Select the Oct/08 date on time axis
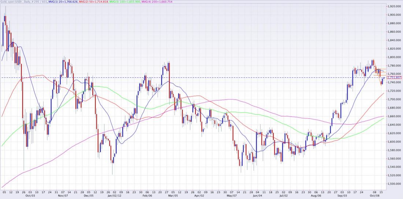The height and width of the screenshot is (199, 403). 375,196
